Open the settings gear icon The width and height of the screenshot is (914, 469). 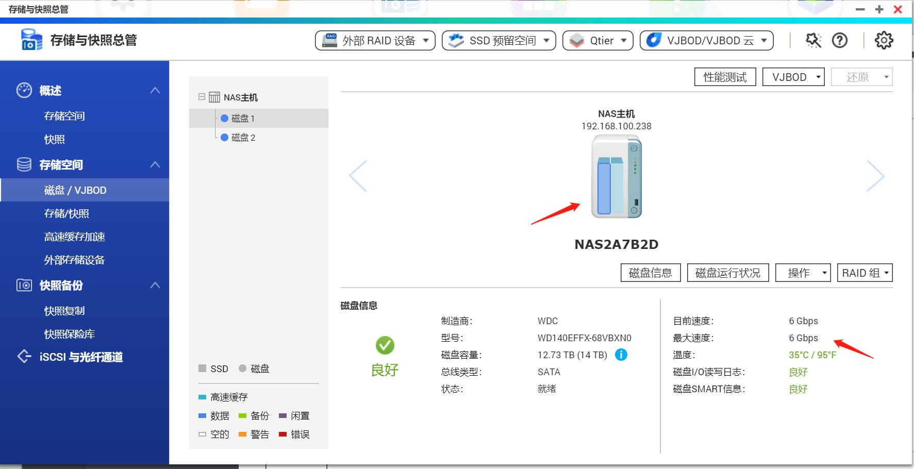pyautogui.click(x=883, y=40)
